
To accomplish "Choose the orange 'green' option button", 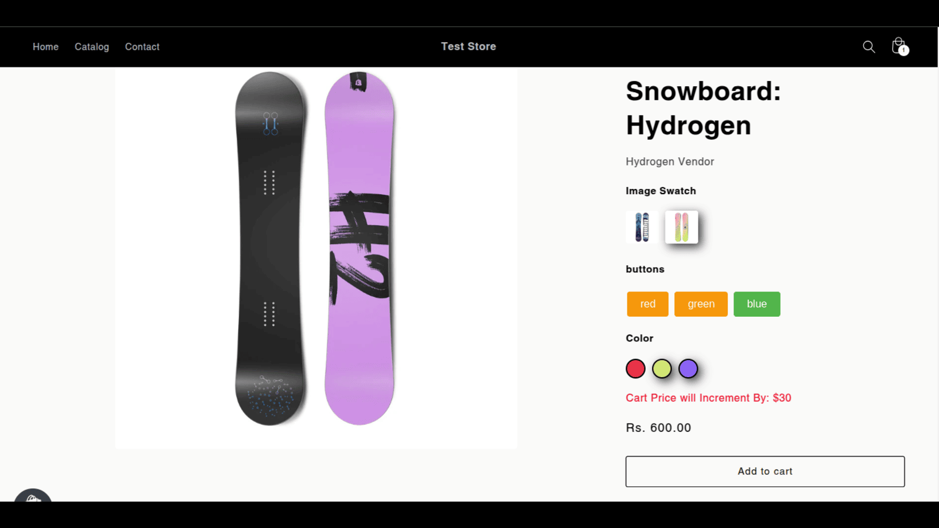I will click(701, 304).
